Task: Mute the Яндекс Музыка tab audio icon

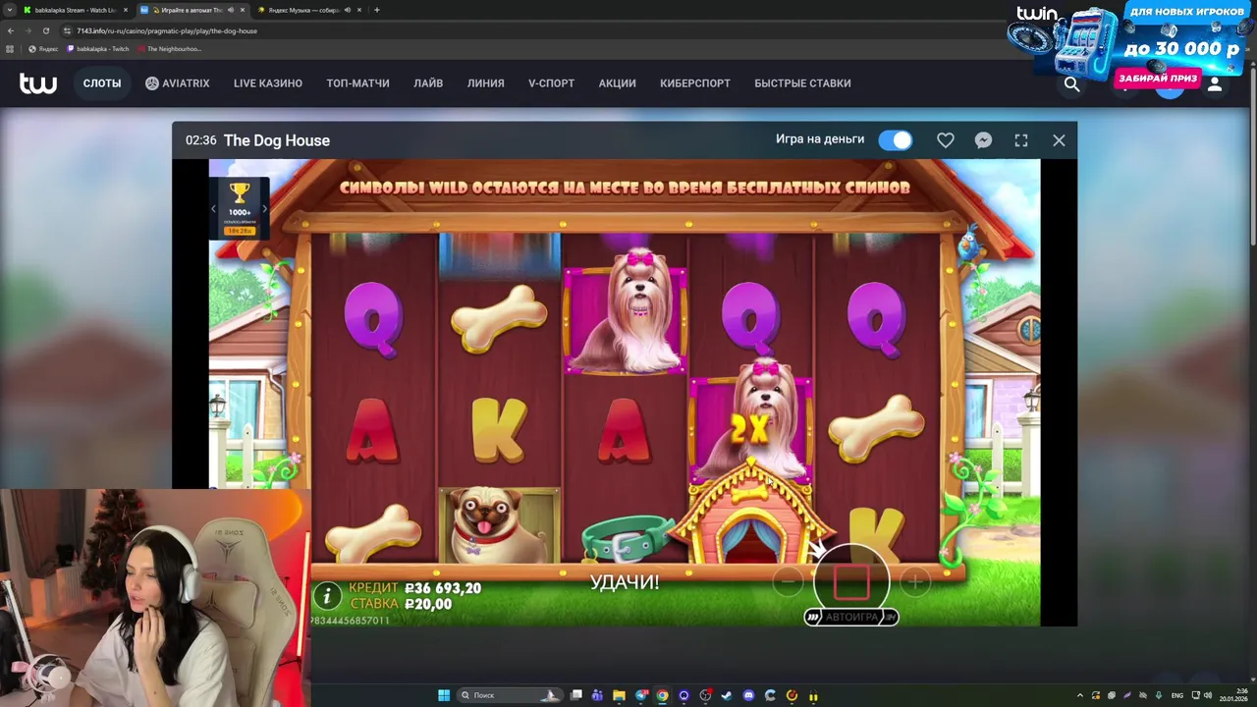Action: [348, 10]
